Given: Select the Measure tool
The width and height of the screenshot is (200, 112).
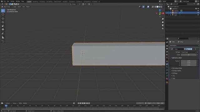Looking at the screenshot, I should (3, 37).
